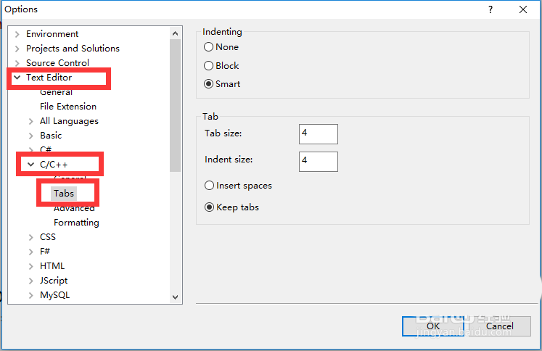
Task: Click the tree scrollbar down arrow
Action: (176, 296)
